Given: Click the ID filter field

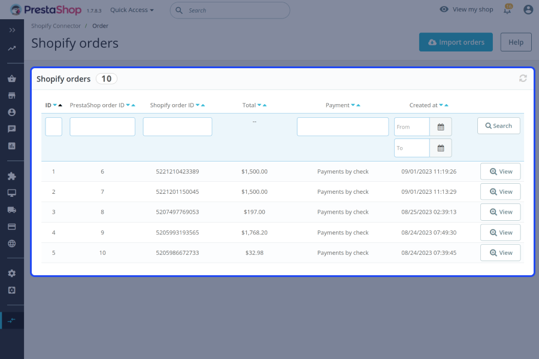Looking at the screenshot, I should click(x=54, y=127).
